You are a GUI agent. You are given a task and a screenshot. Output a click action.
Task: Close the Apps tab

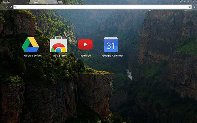pos(55,2)
